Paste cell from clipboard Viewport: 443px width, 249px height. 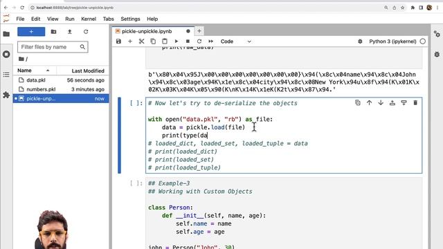pos(165,41)
